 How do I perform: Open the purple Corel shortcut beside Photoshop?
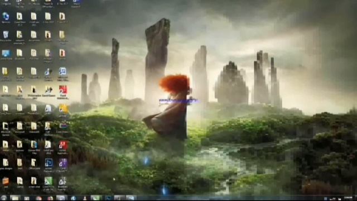[x=62, y=163]
